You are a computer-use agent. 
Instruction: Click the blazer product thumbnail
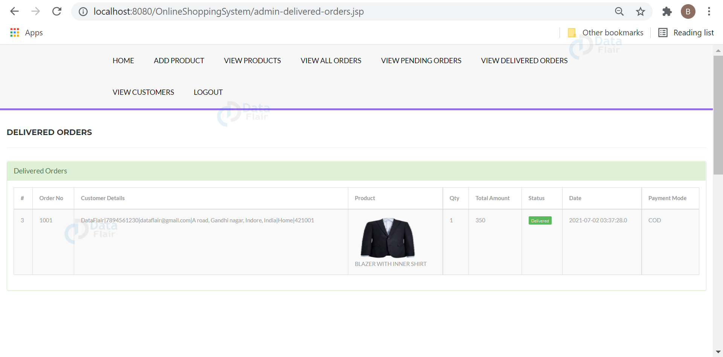coord(387,238)
